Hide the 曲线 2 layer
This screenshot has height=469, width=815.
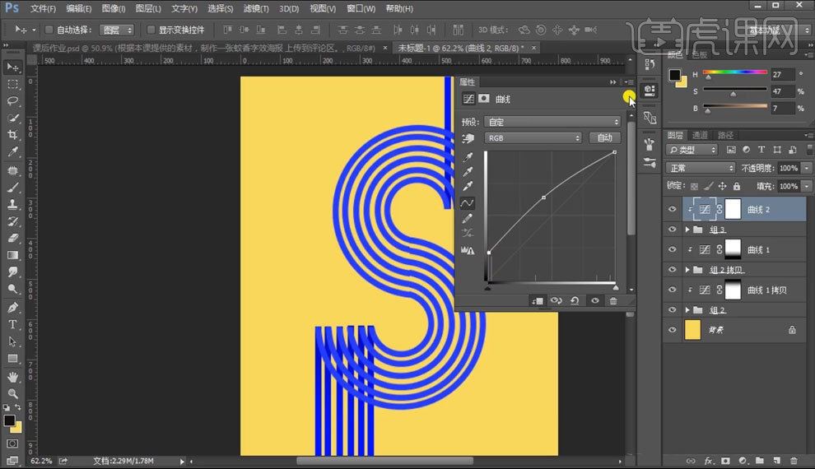click(x=672, y=209)
